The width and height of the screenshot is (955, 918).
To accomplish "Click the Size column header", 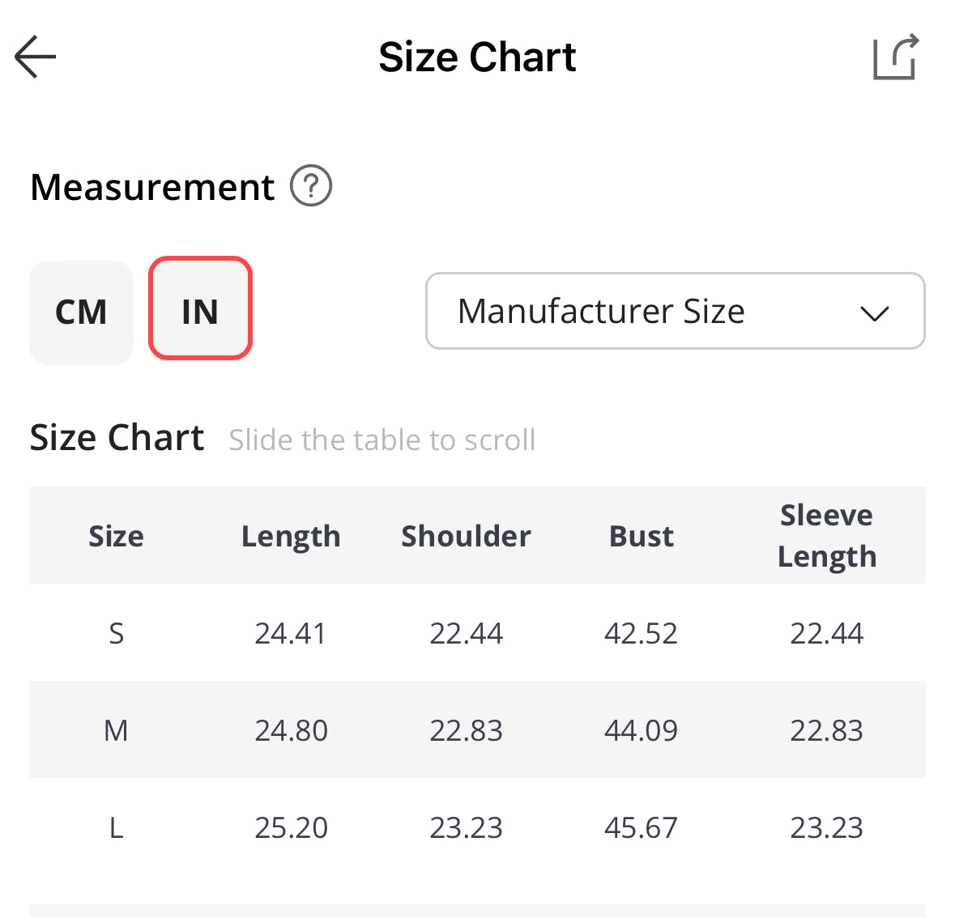I will click(116, 536).
